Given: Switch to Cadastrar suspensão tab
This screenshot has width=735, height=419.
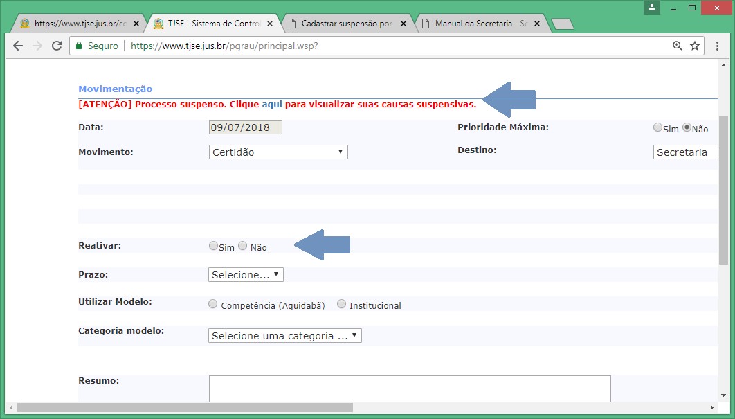Looking at the screenshot, I should click(x=346, y=24).
